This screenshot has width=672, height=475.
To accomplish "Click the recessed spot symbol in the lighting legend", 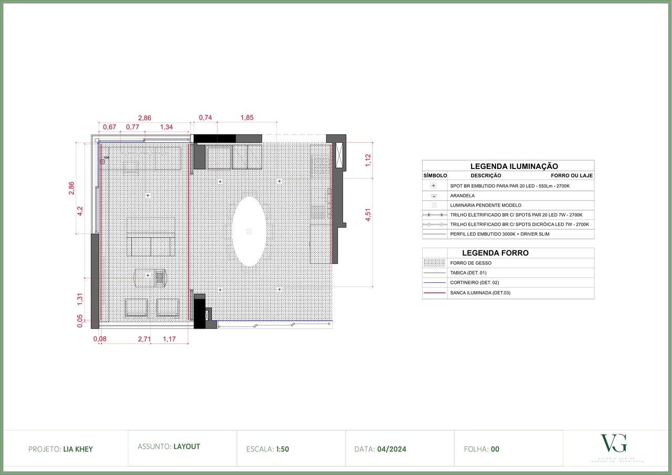I will click(434, 186).
